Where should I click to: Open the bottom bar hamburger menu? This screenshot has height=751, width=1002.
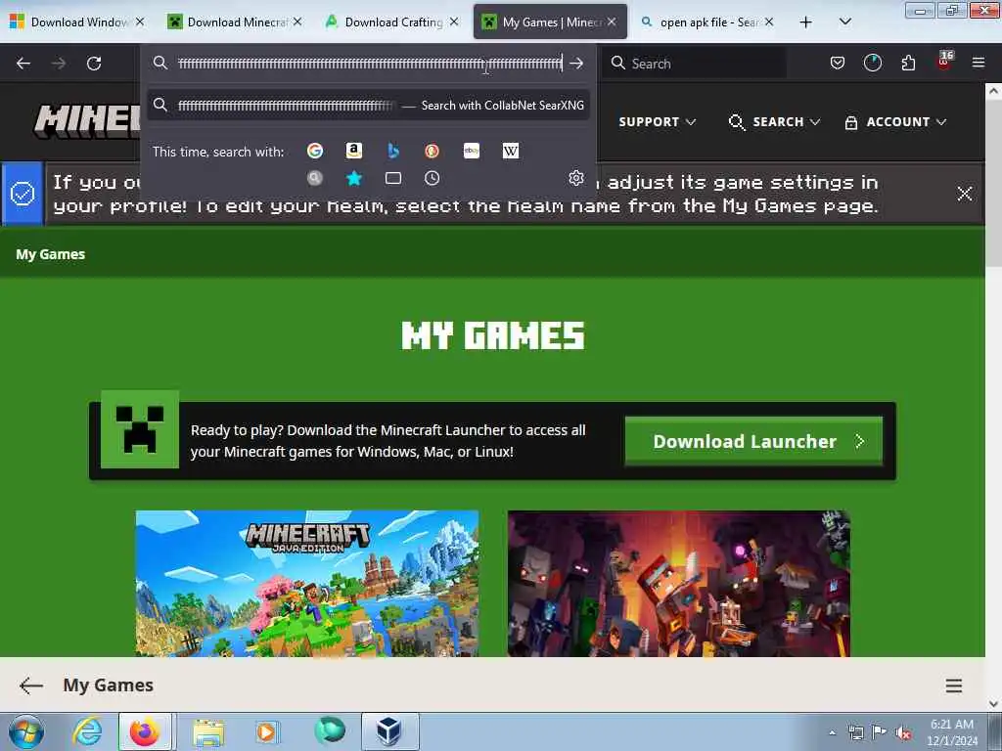(953, 685)
